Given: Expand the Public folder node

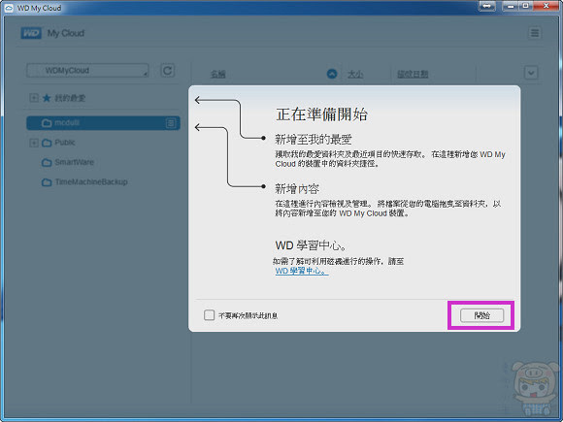Looking at the screenshot, I should 34,143.
